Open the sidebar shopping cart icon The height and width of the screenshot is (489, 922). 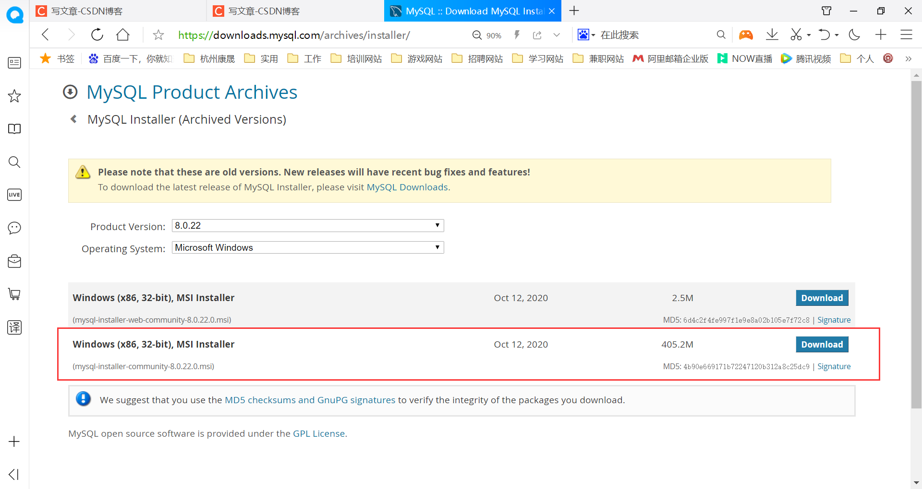14,294
